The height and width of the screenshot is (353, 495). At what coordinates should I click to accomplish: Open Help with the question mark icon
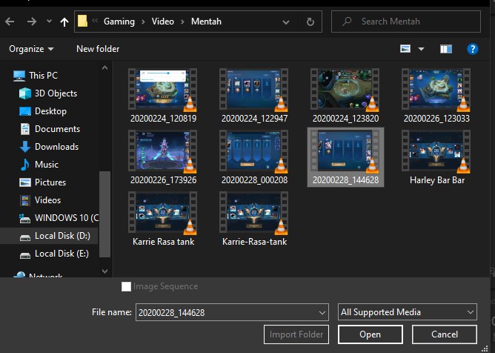(x=472, y=49)
